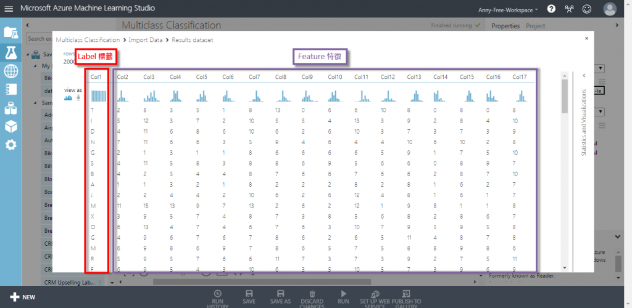Click the Set Up Web Service icon
Image resolution: width=632 pixels, height=308 pixels.
point(375,294)
